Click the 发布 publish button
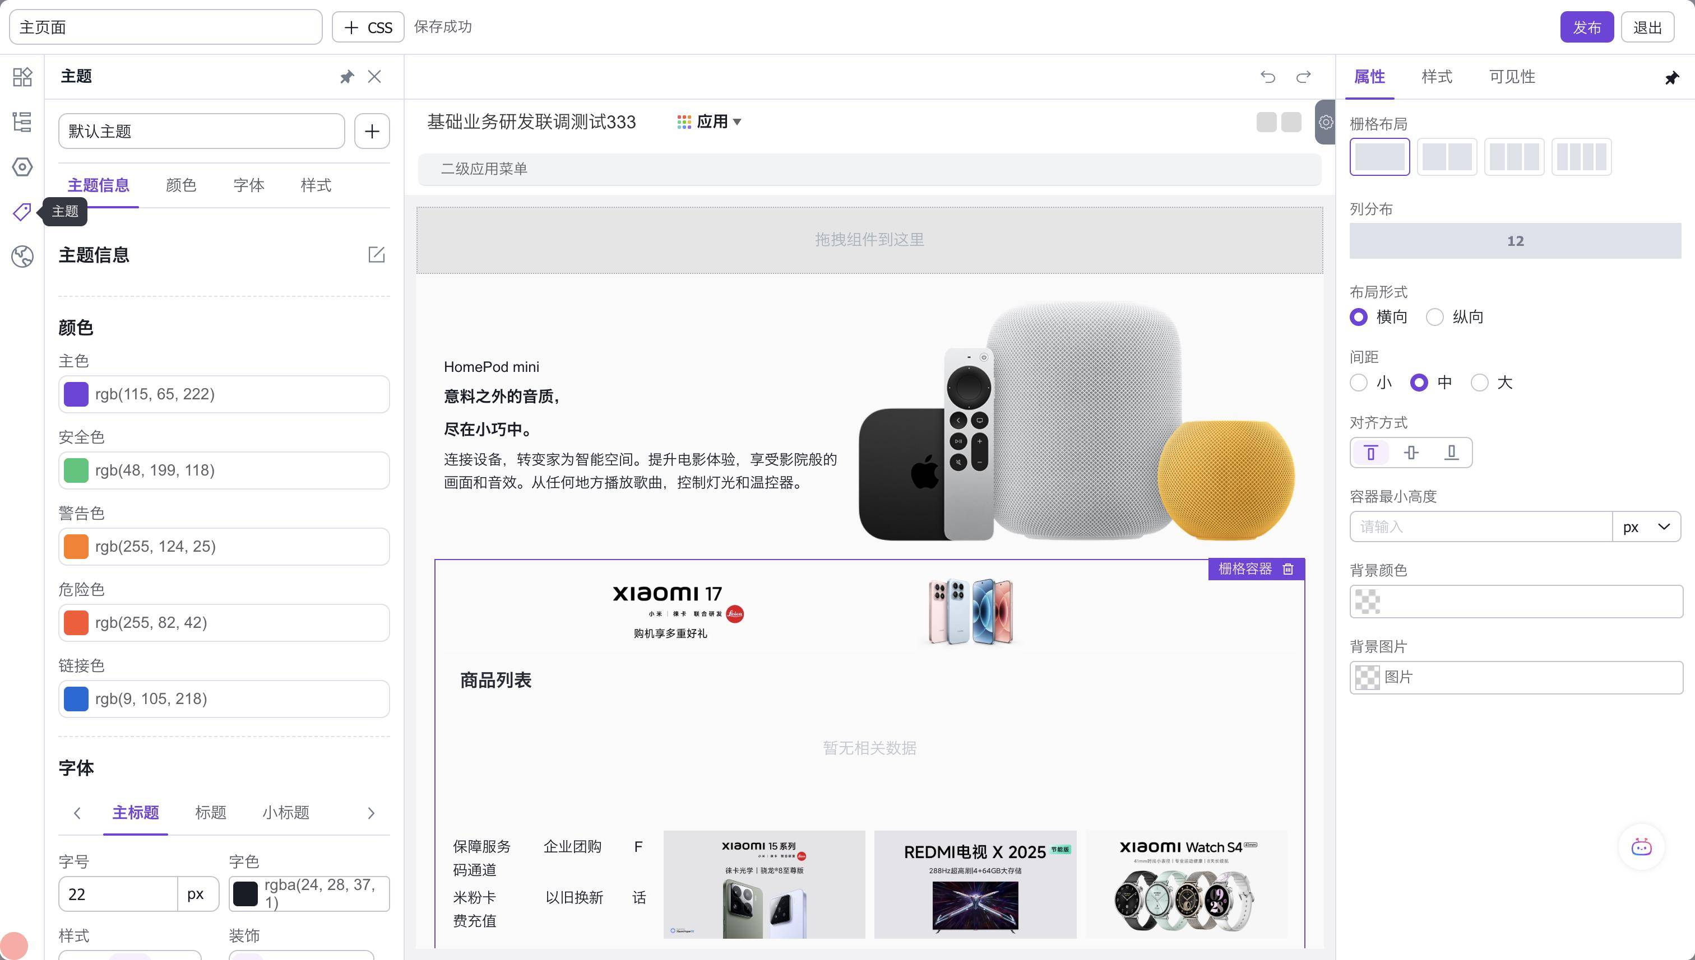This screenshot has width=1695, height=960. (1586, 27)
